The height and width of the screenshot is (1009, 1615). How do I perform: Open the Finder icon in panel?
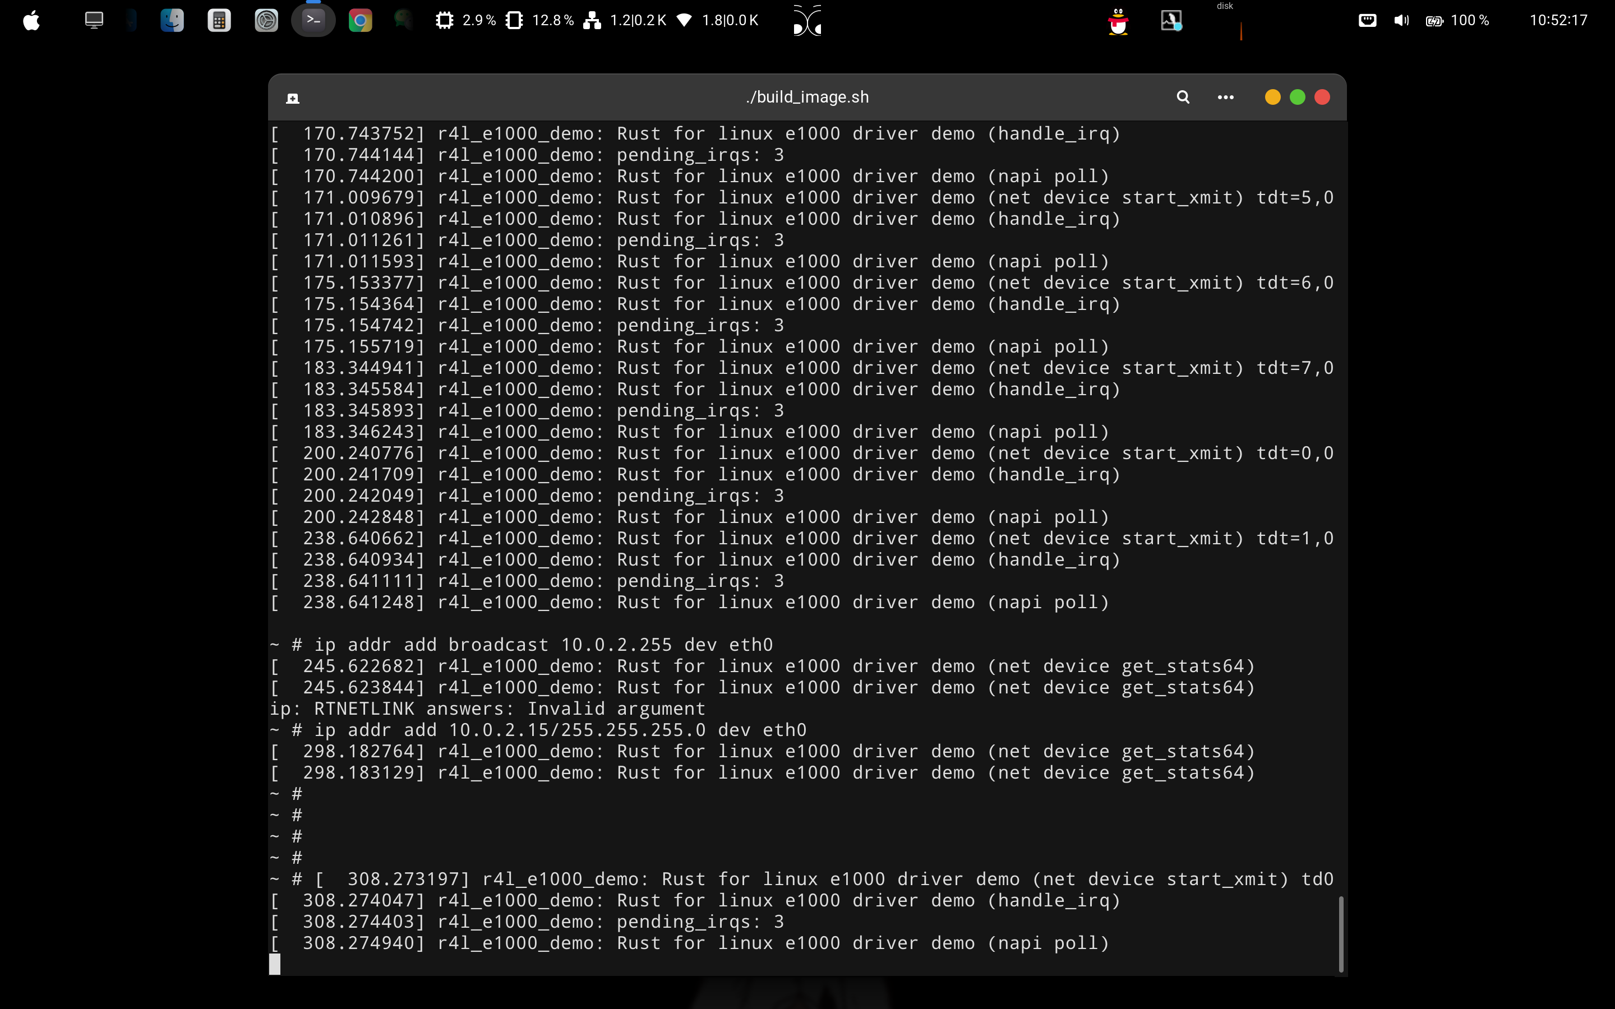click(x=172, y=21)
